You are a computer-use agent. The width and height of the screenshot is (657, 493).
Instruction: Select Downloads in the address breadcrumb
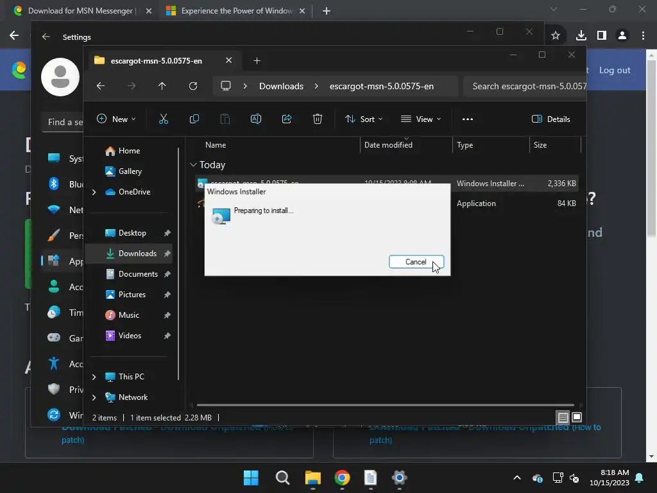281,86
